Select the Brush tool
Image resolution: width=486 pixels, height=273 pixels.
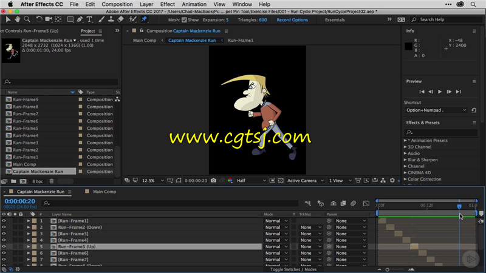[x=101, y=19]
